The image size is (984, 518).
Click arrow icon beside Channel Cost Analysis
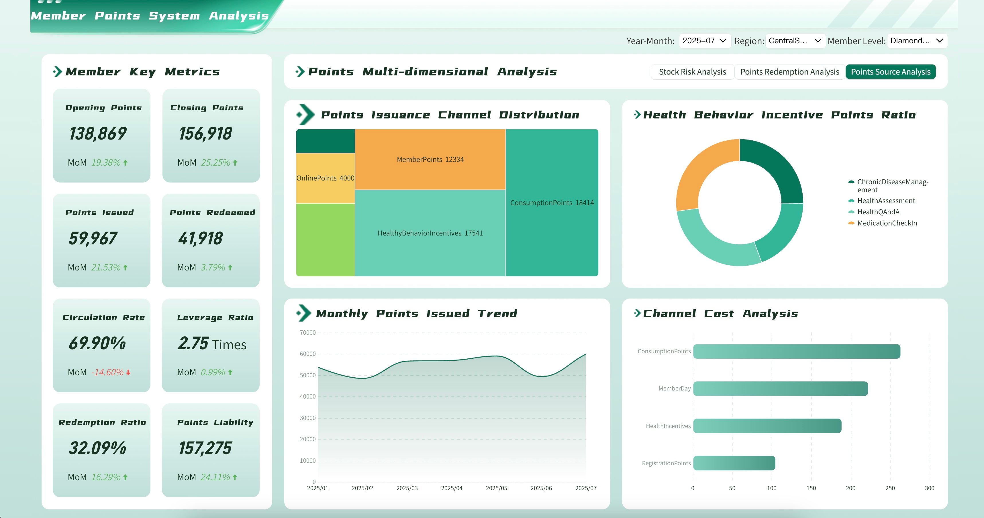pyautogui.click(x=637, y=313)
